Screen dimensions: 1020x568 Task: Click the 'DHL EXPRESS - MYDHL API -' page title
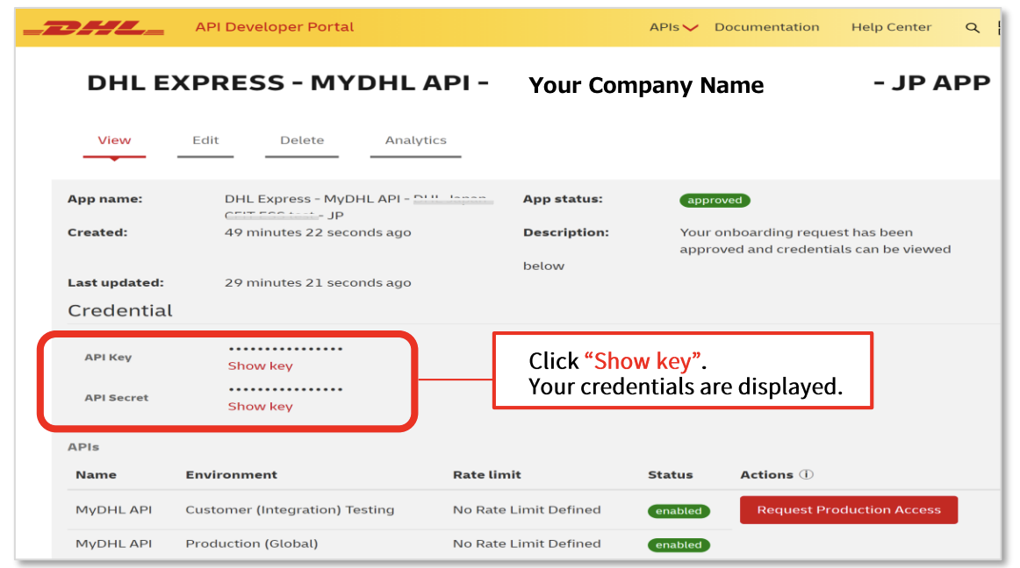(x=288, y=83)
